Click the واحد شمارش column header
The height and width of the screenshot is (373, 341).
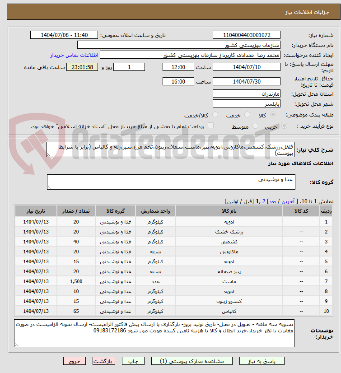pyautogui.click(x=155, y=211)
